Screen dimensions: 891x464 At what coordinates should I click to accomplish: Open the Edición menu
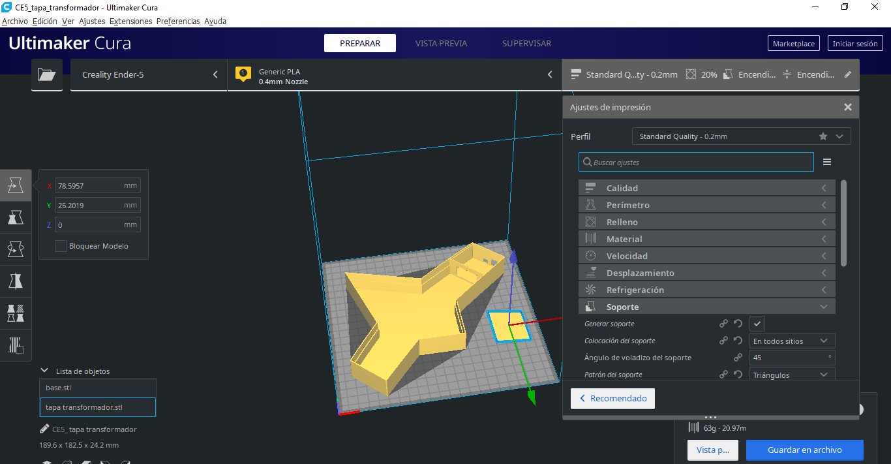45,21
